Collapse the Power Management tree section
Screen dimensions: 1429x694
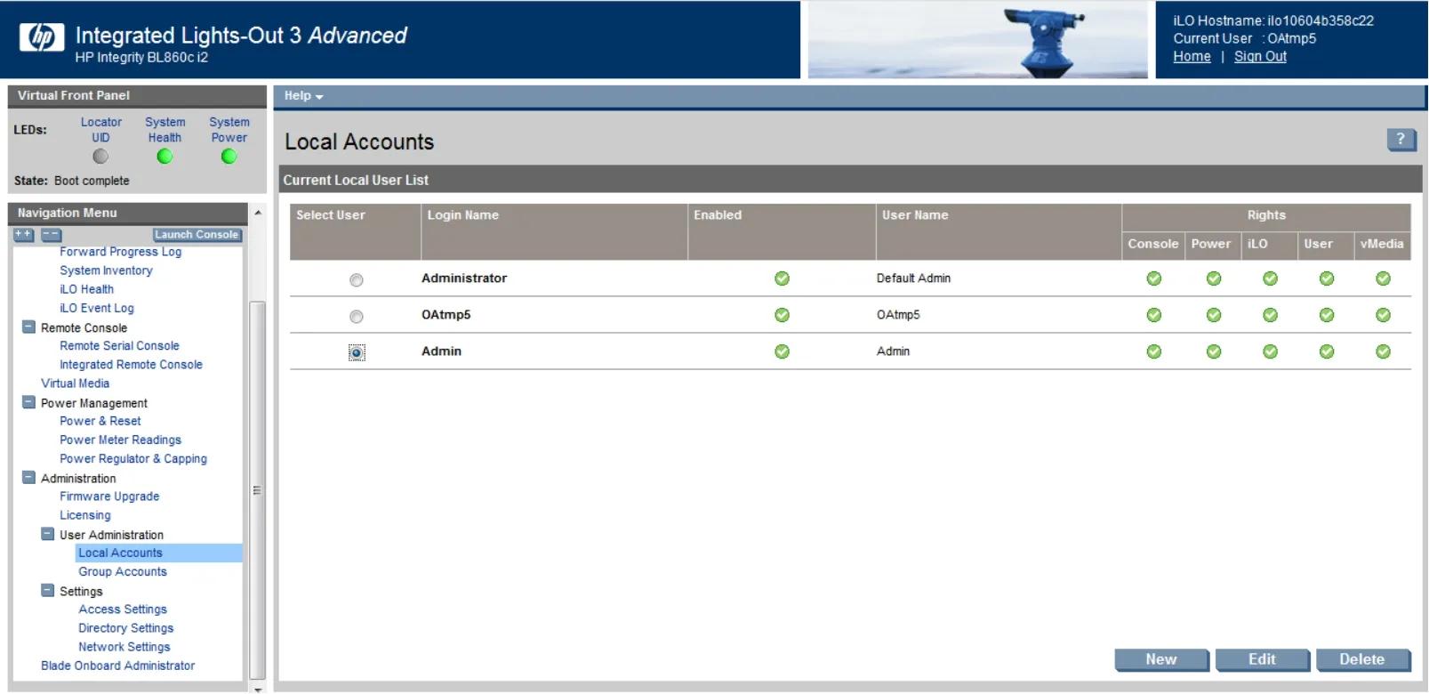pos(28,402)
